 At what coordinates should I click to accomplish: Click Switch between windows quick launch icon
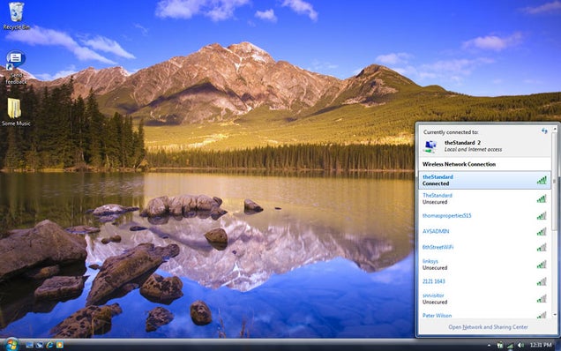[x=40, y=345]
